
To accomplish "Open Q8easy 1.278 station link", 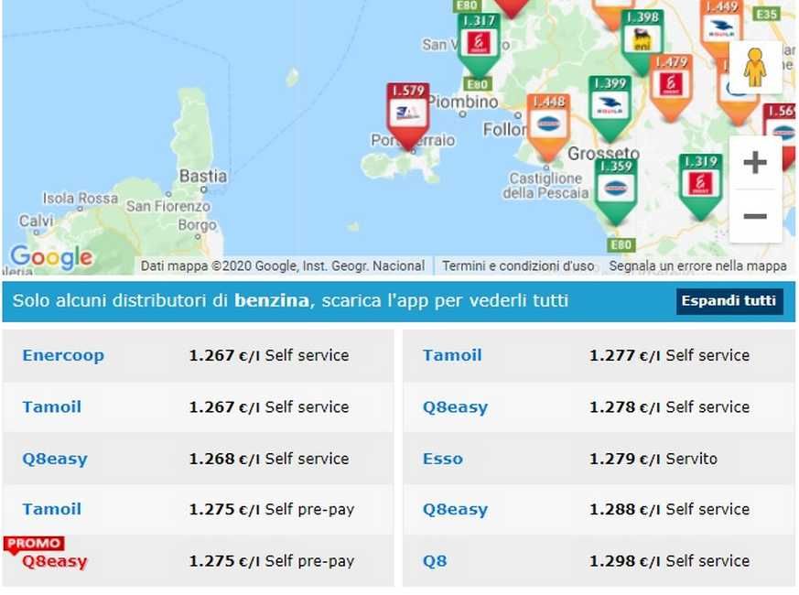I will point(455,407).
